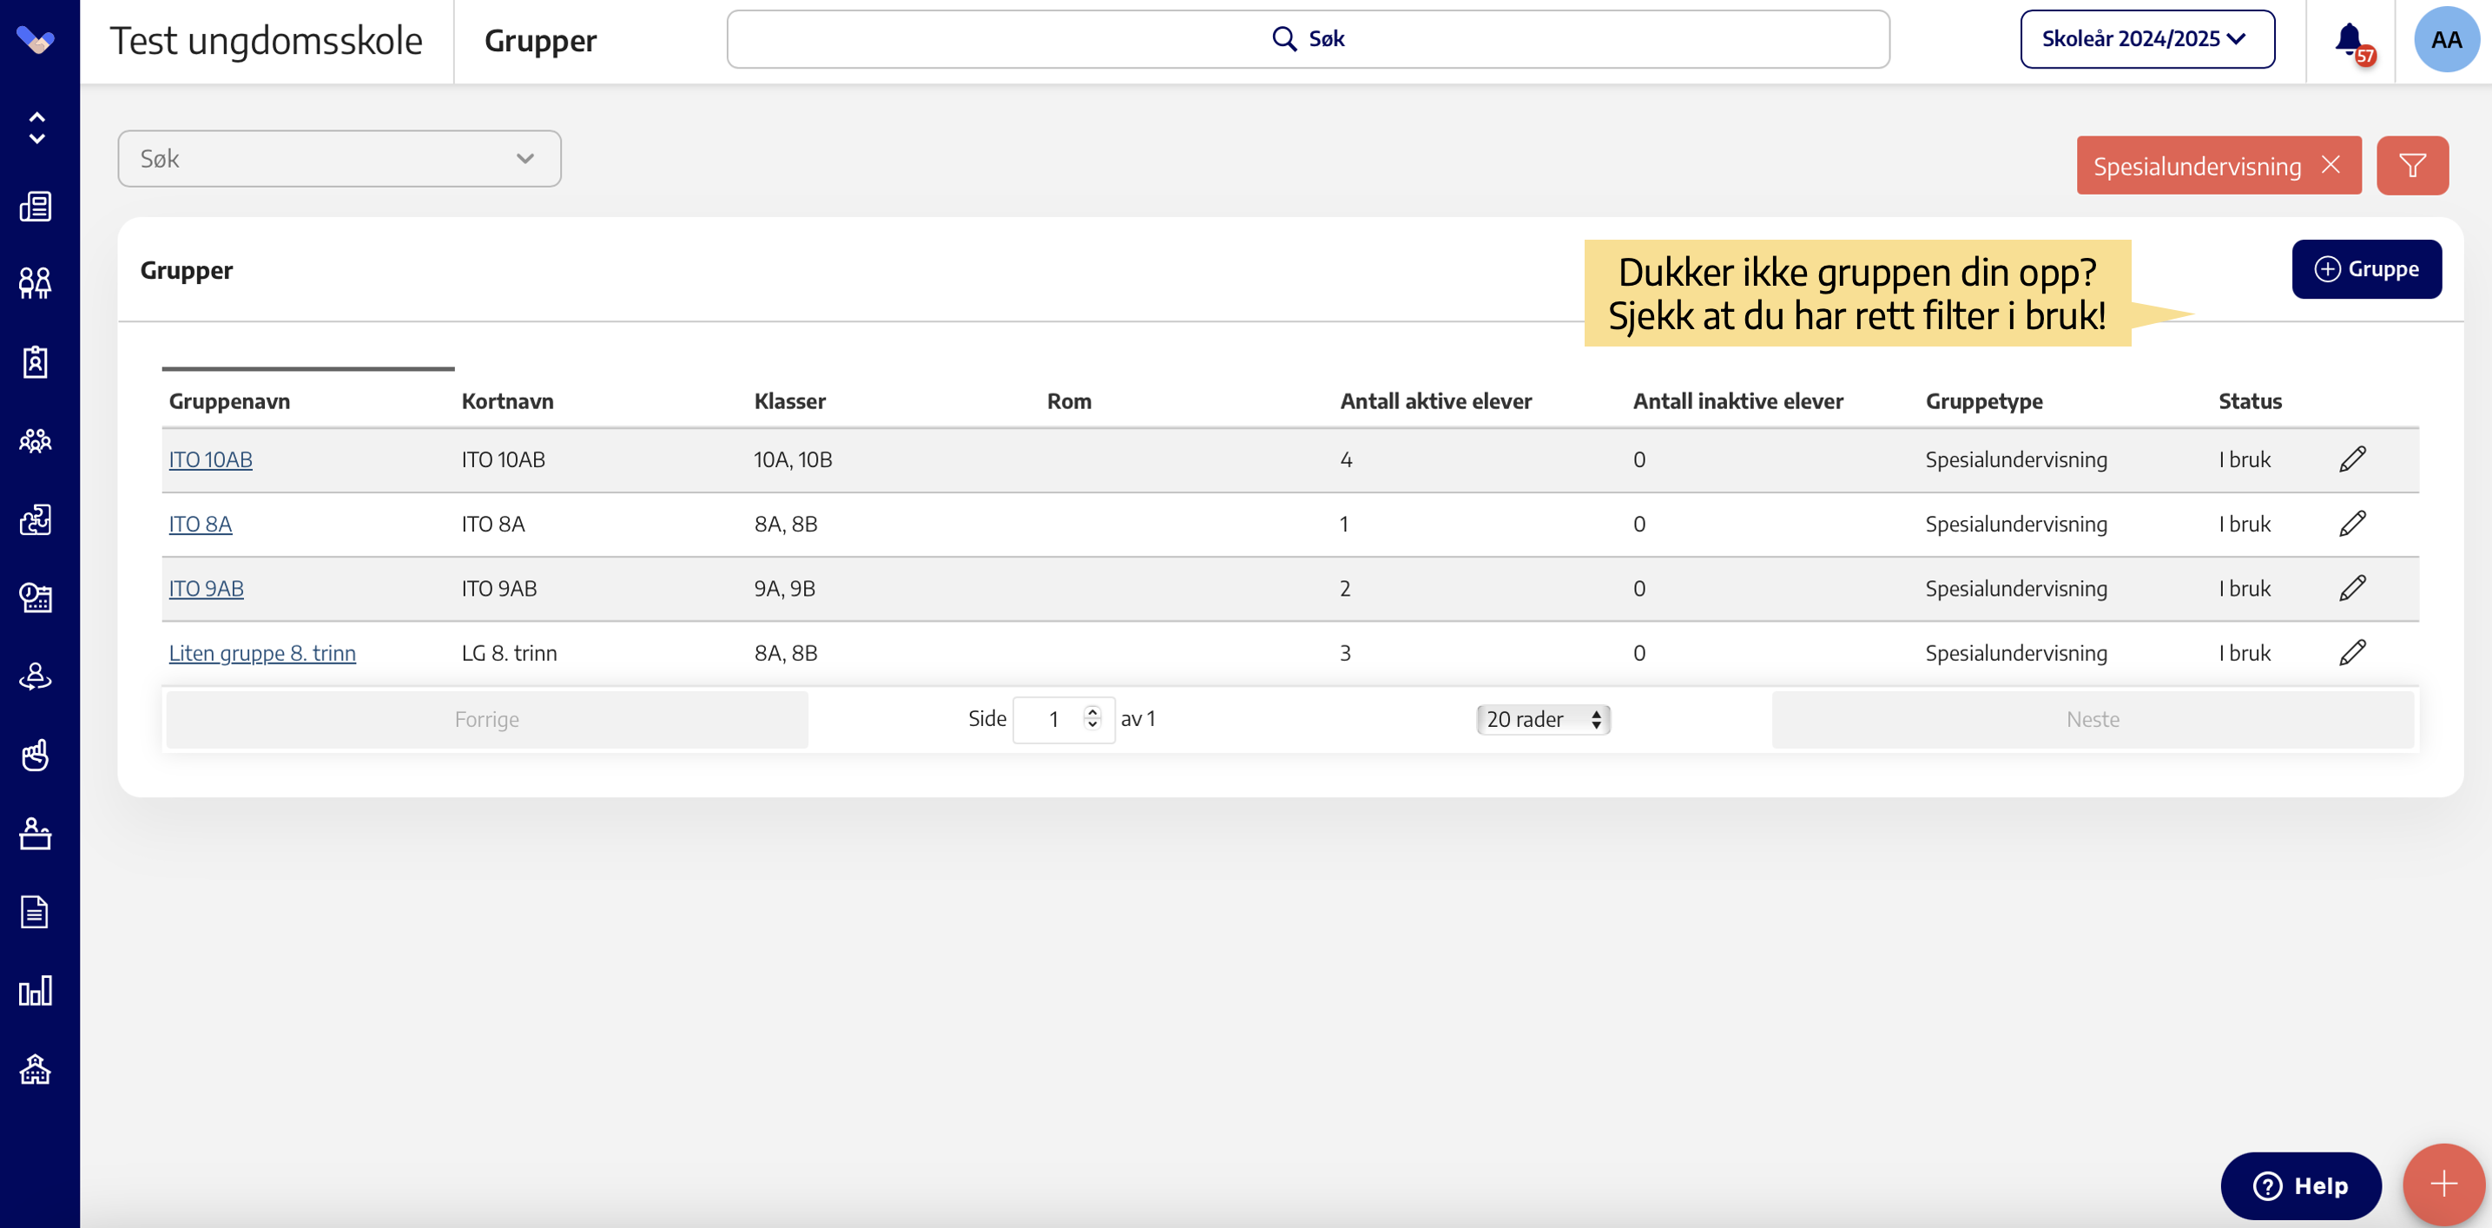Click the 9A, 9B classes cell
The width and height of the screenshot is (2492, 1228).
(x=785, y=588)
